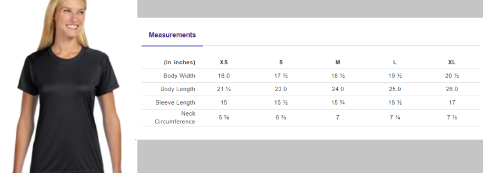483x173 pixels.
Task: Click the L neck circumference value 7 ¼
Action: 395,118
